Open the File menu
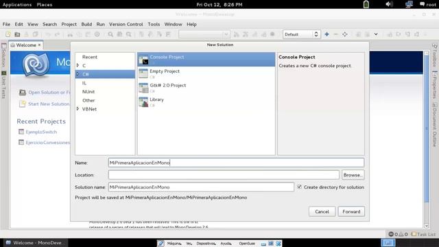This screenshot has width=439, height=247. coord(6,24)
